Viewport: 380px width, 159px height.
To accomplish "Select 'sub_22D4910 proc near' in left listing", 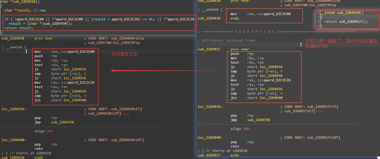I will 27,38.
